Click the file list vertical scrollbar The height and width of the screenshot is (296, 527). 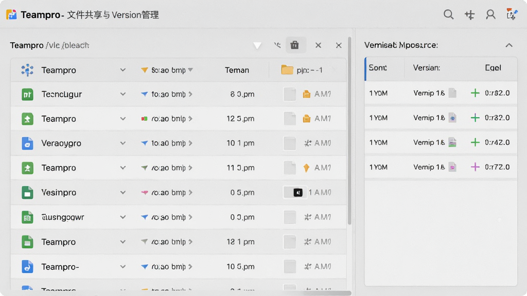pyautogui.click(x=349, y=131)
